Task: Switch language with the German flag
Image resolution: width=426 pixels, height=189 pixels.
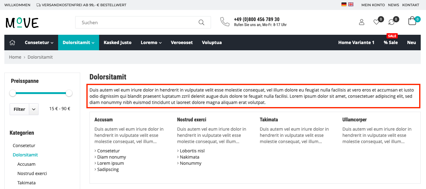Action: [344, 4]
